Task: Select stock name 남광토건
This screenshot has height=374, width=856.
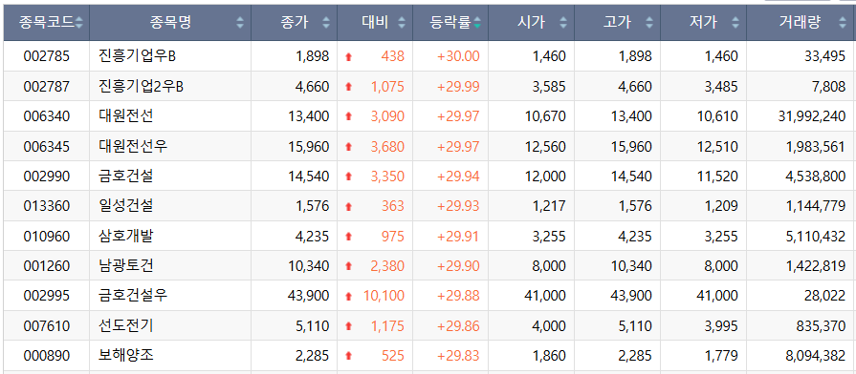Action: [126, 265]
